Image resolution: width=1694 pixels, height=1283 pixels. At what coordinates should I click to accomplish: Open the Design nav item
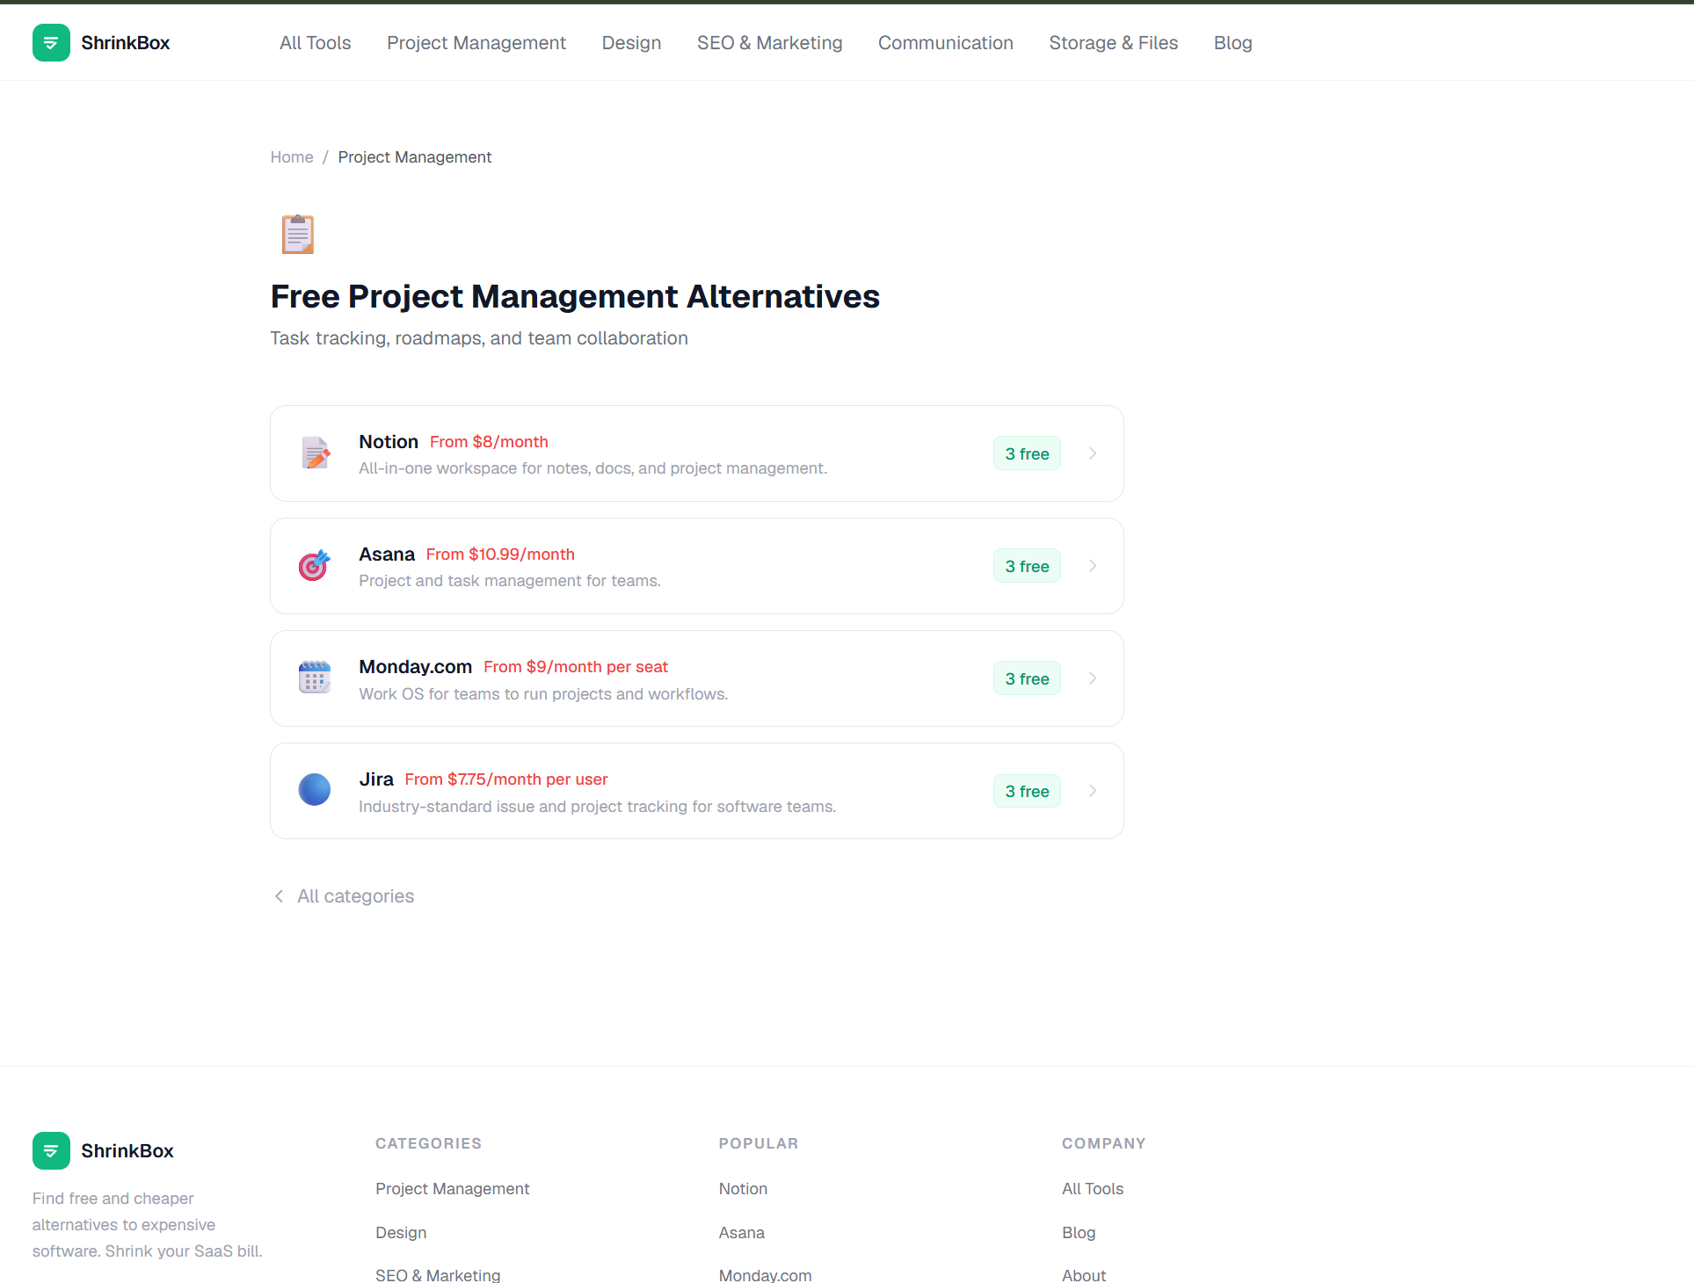click(631, 43)
